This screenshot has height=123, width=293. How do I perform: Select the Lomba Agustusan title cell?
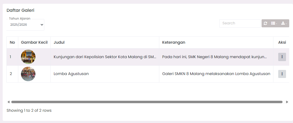tap(71, 74)
